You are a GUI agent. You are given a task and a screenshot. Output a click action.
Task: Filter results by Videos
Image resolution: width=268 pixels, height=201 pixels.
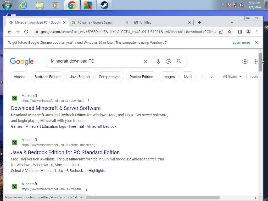[x=19, y=77]
